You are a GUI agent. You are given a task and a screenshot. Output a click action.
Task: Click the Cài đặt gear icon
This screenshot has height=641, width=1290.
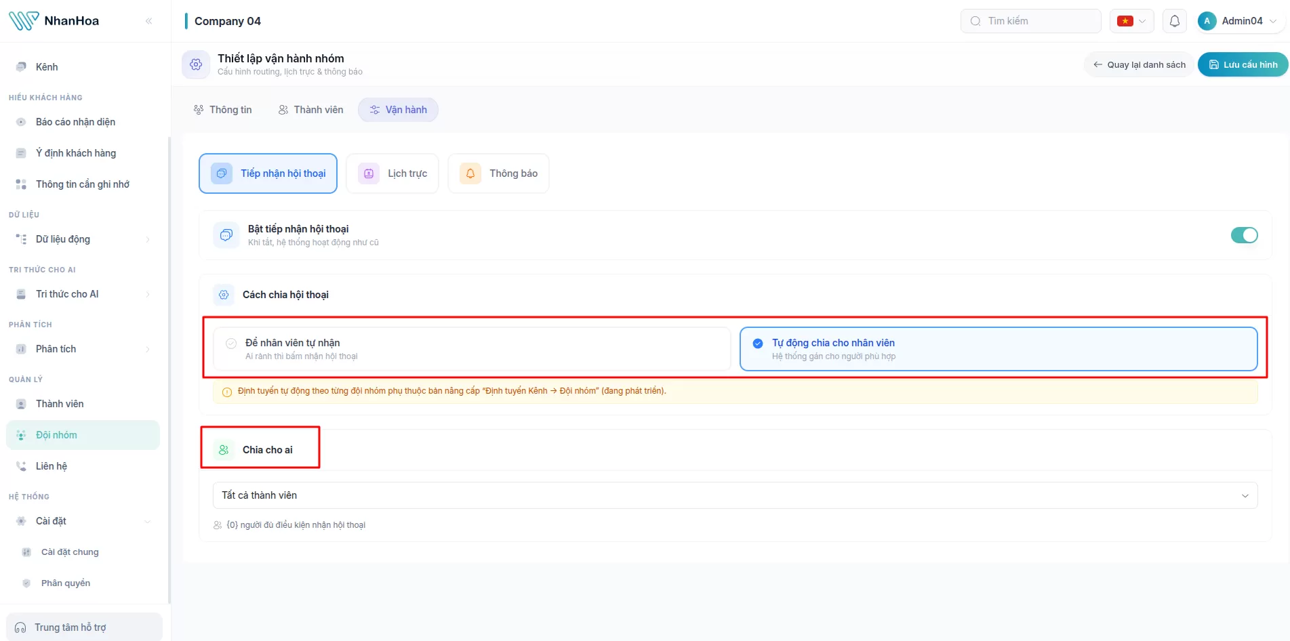21,521
